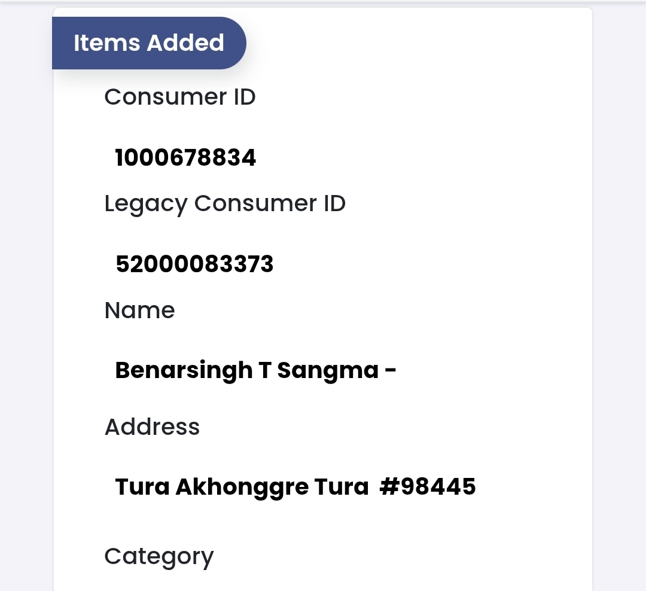Click the "Category" field label
The width and height of the screenshot is (646, 591).
tap(159, 557)
